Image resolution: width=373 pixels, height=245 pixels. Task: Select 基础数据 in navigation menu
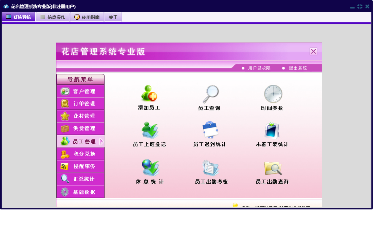80,192
